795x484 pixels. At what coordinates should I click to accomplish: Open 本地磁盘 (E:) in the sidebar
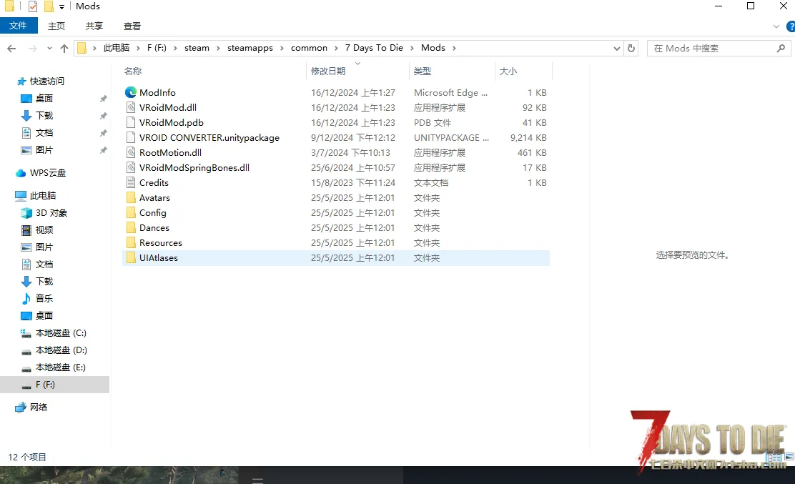[53, 367]
